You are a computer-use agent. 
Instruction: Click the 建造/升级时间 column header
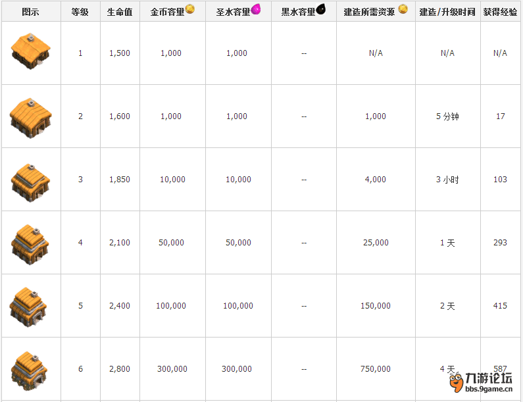(447, 12)
